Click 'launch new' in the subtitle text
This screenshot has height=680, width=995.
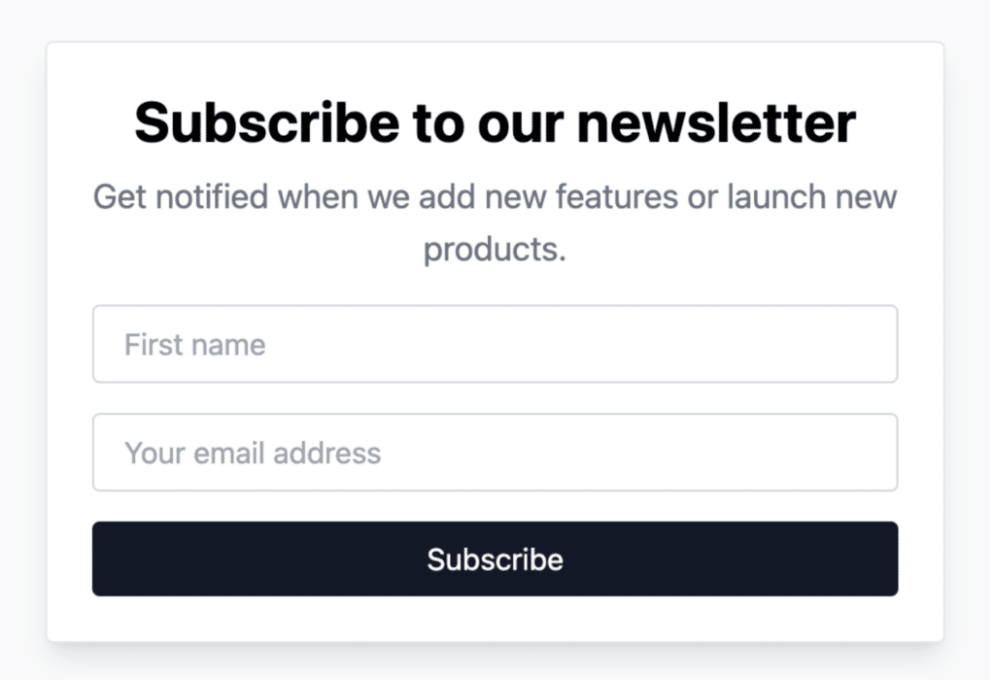coord(811,196)
